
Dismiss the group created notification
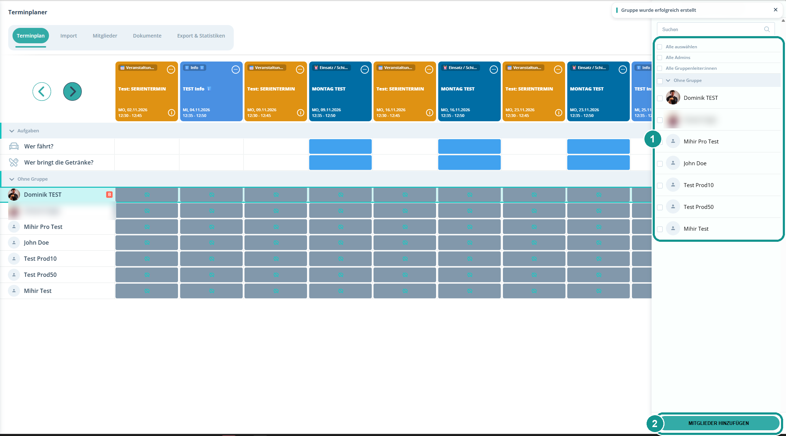[x=776, y=10]
